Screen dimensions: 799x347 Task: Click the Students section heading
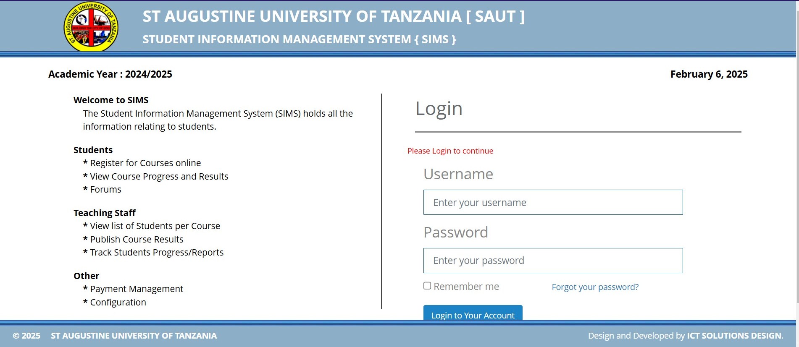[x=93, y=150]
